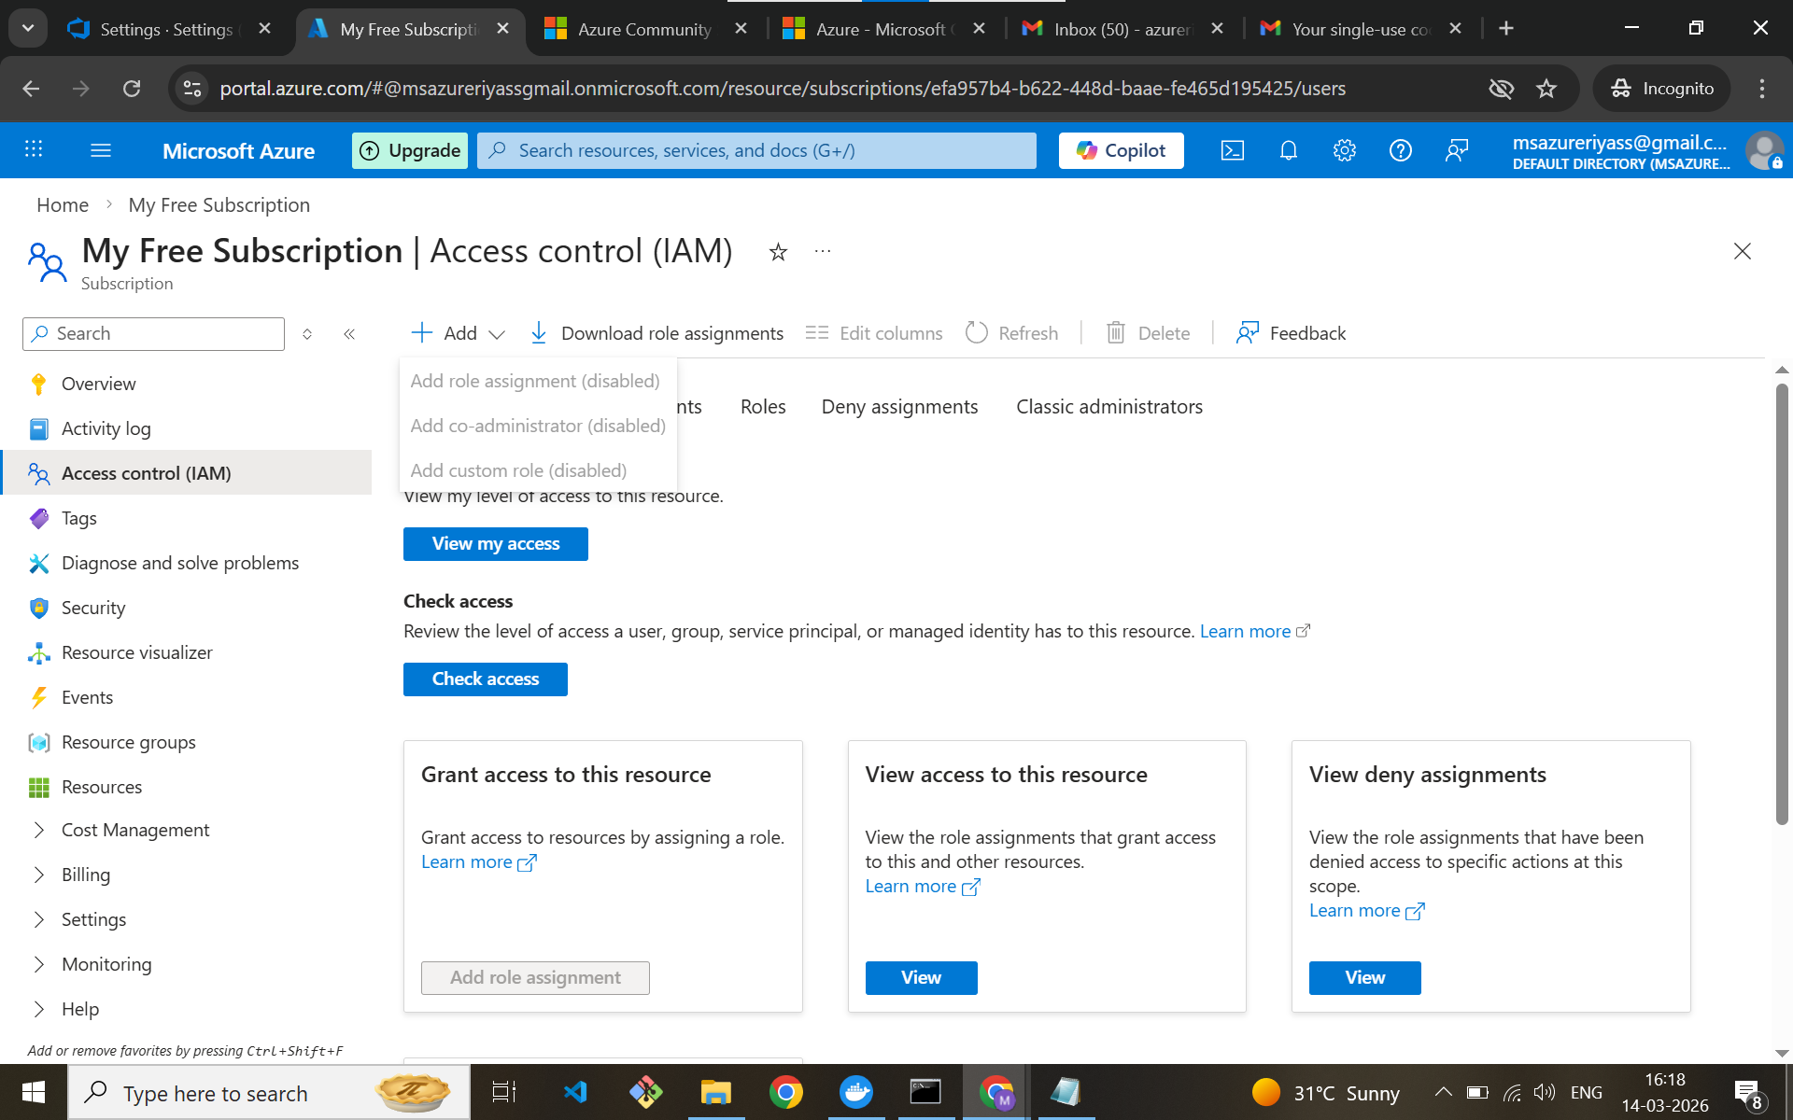Open the notifications bell
The image size is (1793, 1120).
pos(1289,150)
